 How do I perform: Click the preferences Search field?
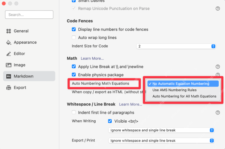29,15
